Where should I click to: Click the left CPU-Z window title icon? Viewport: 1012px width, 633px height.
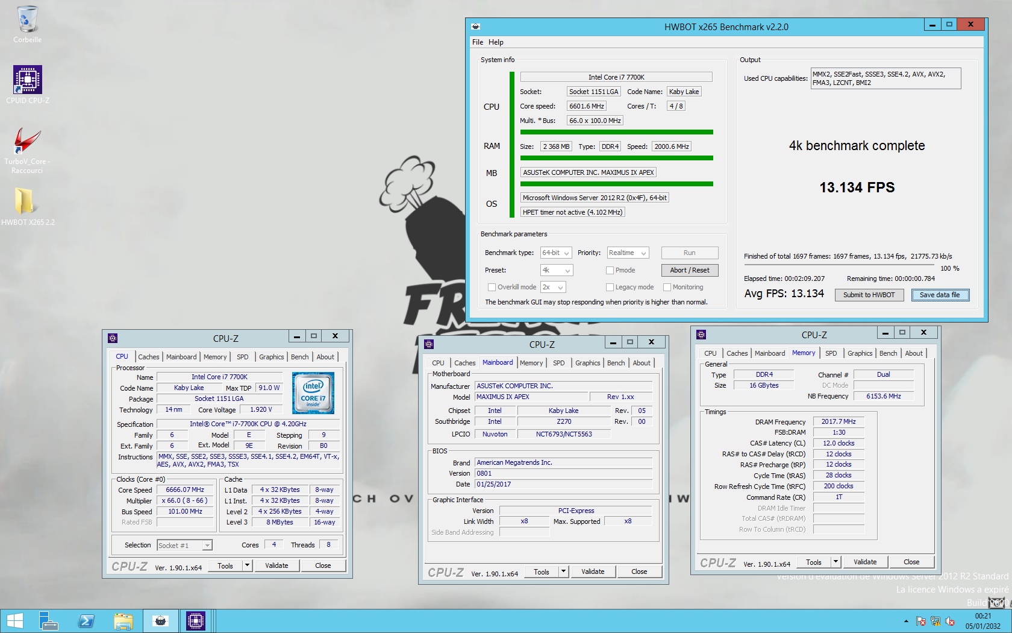(113, 338)
